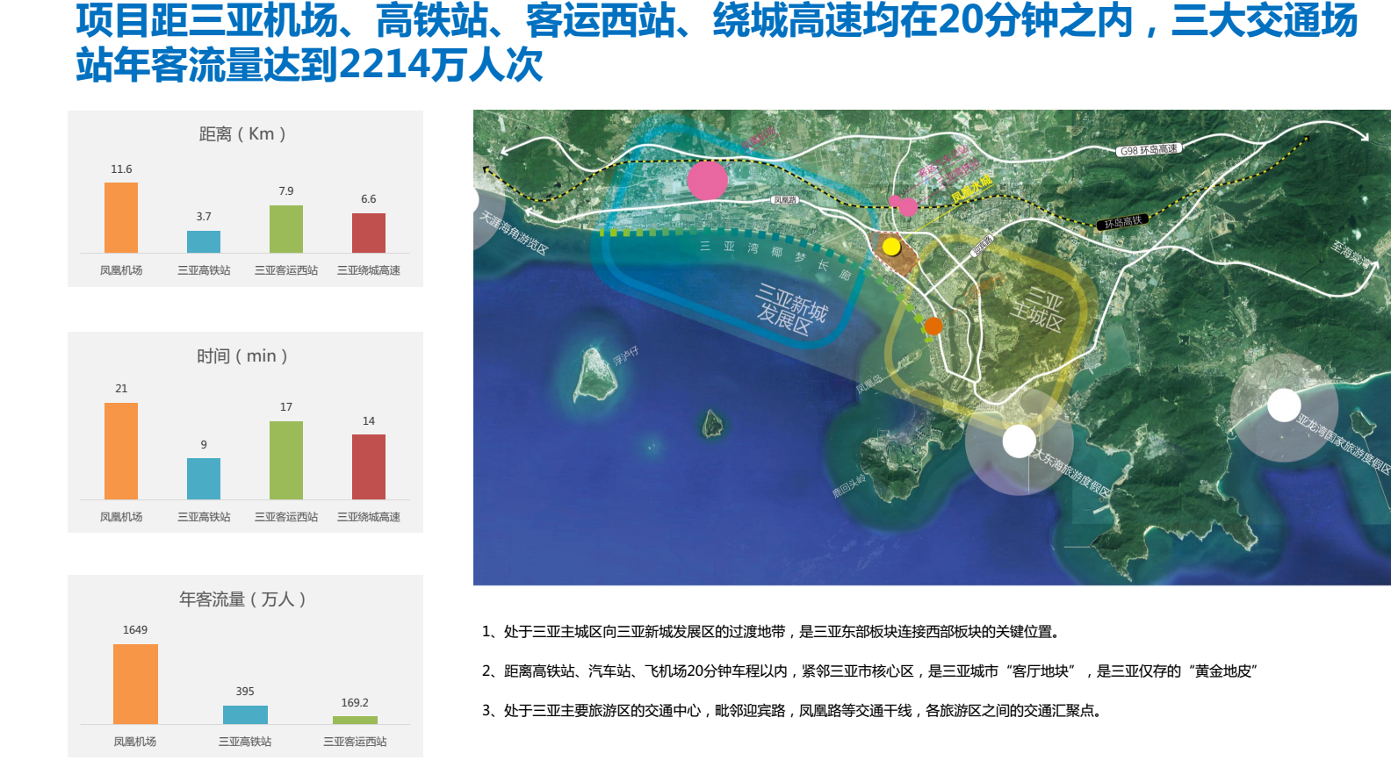Select the yellow circle project marker
1391x782 pixels.
click(x=891, y=247)
